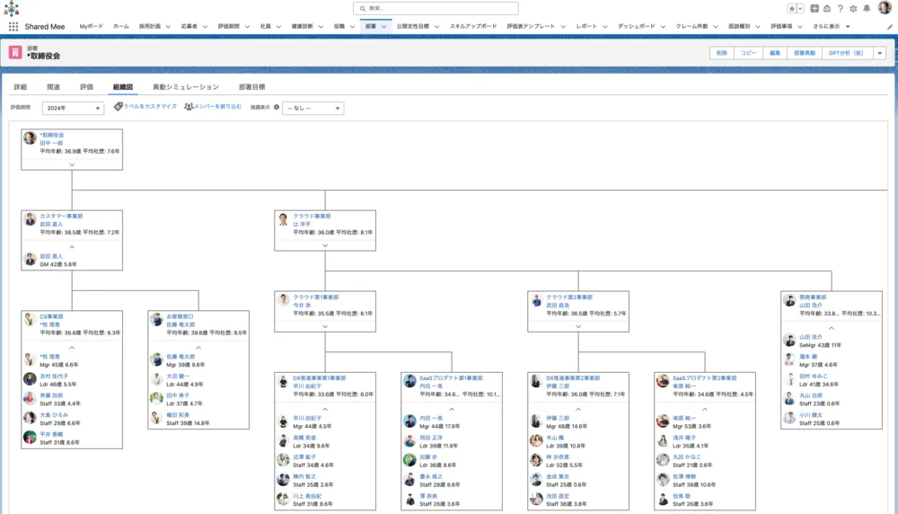
Task: Open the App Launcher grid icon
Action: tap(13, 27)
